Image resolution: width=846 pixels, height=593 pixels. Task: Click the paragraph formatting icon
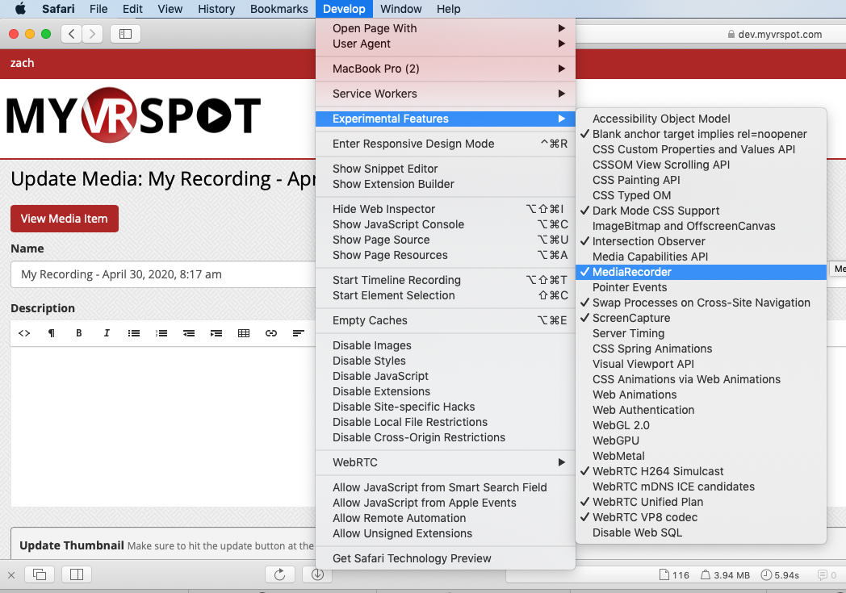click(51, 332)
